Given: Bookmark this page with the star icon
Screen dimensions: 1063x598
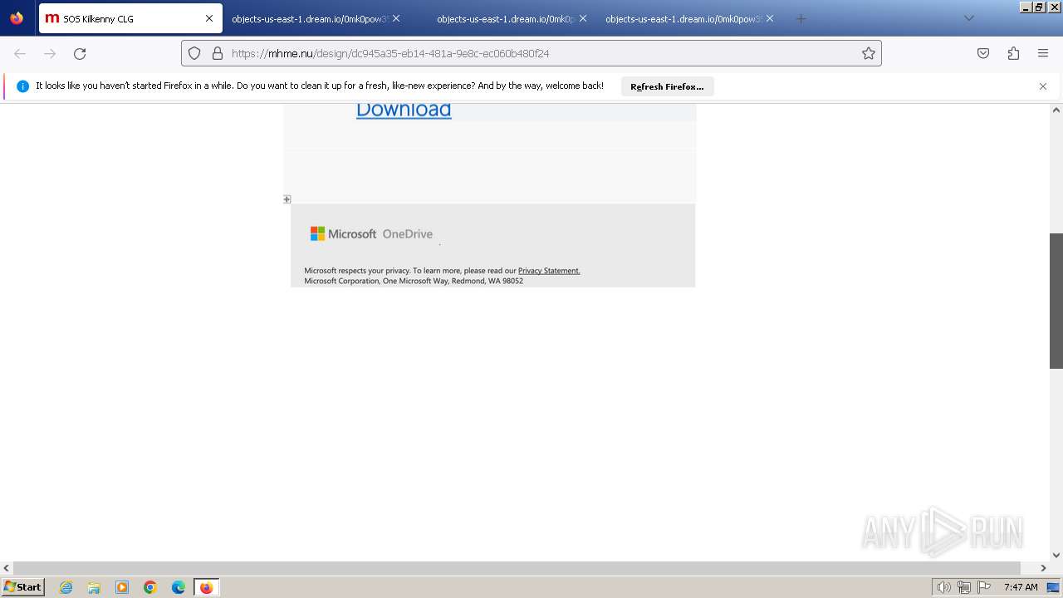Looking at the screenshot, I should click(869, 53).
